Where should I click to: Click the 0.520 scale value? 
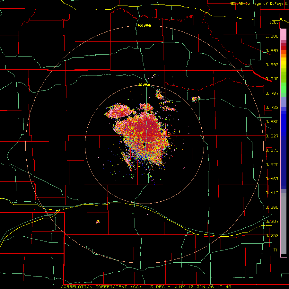click(x=272, y=165)
